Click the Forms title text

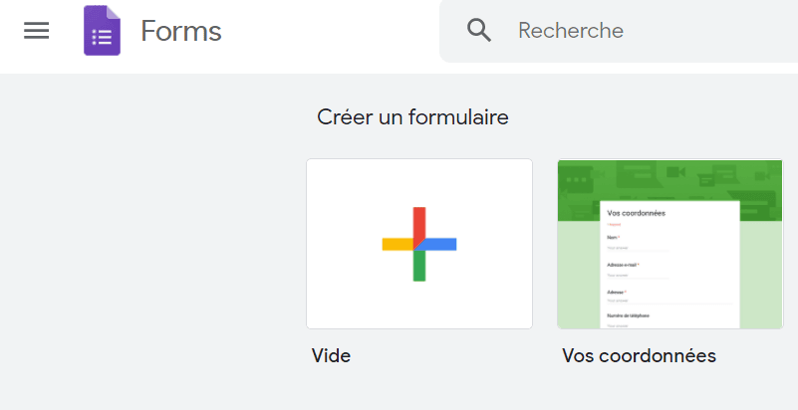click(x=181, y=31)
